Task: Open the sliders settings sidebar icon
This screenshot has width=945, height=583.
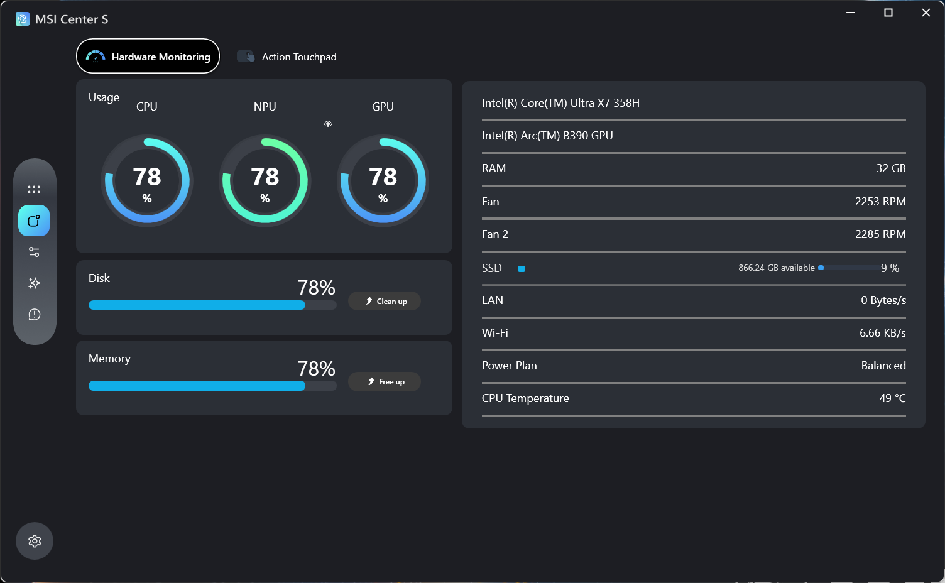Action: coord(34,252)
